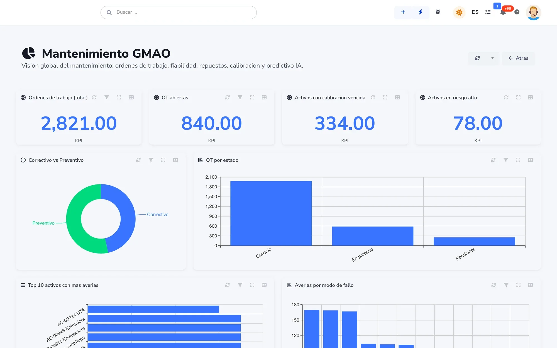Open the user avatar menu
This screenshot has height=348, width=557.
(x=533, y=13)
